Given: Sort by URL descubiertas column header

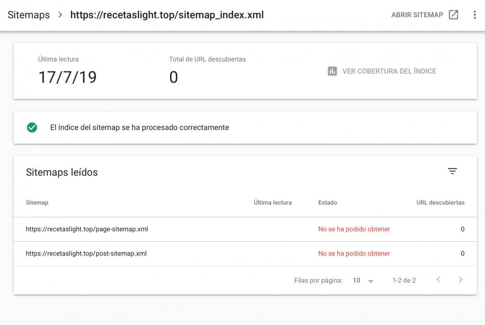Looking at the screenshot, I should (x=440, y=202).
